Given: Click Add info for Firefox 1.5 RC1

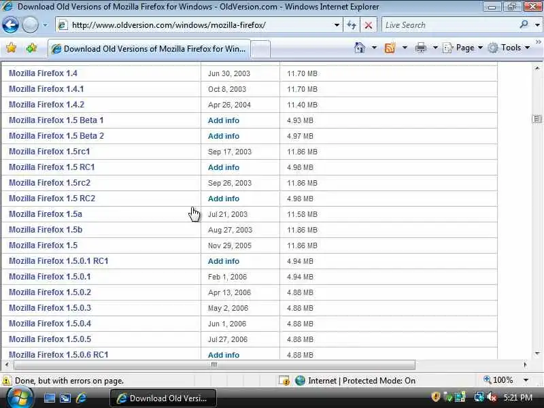Looking at the screenshot, I should (224, 167).
